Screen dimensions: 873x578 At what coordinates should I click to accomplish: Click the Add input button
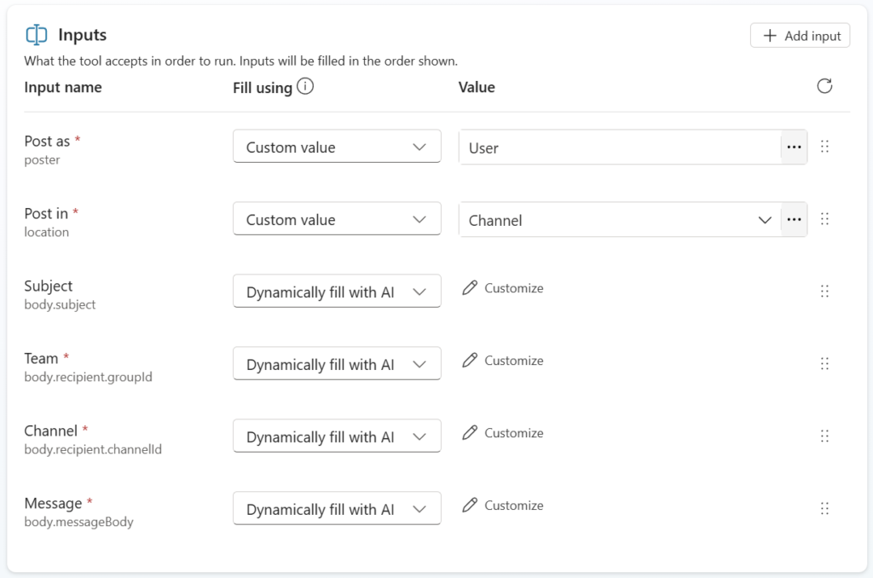(x=799, y=35)
